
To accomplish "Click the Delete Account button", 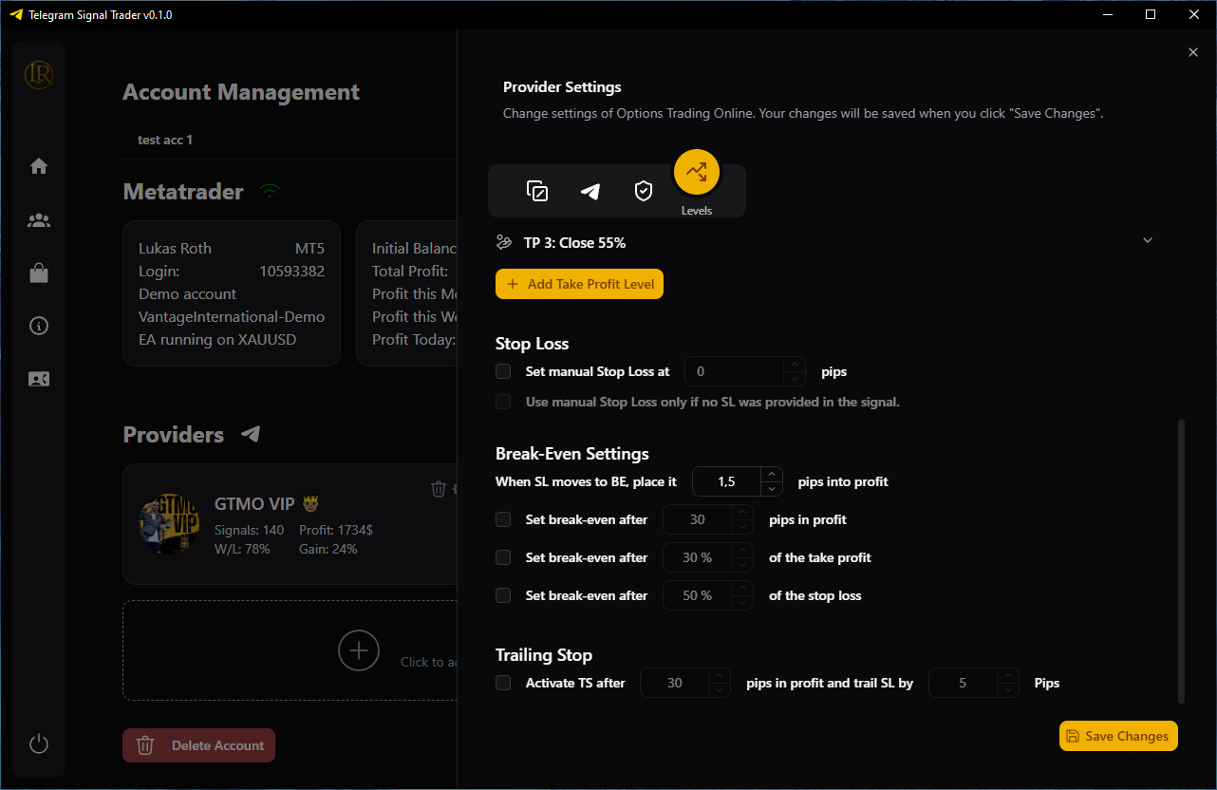I will tap(199, 745).
